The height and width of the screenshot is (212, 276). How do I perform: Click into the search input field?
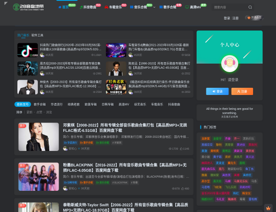click(228, 7)
